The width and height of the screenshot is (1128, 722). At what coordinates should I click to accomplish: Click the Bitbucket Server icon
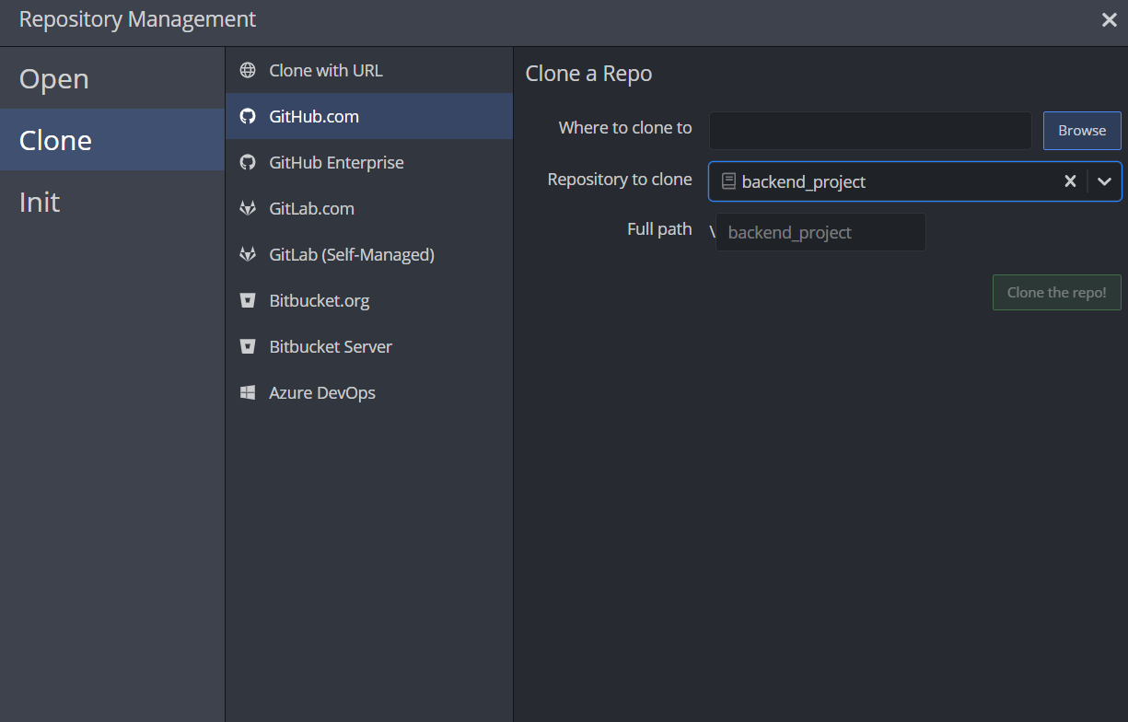[247, 346]
